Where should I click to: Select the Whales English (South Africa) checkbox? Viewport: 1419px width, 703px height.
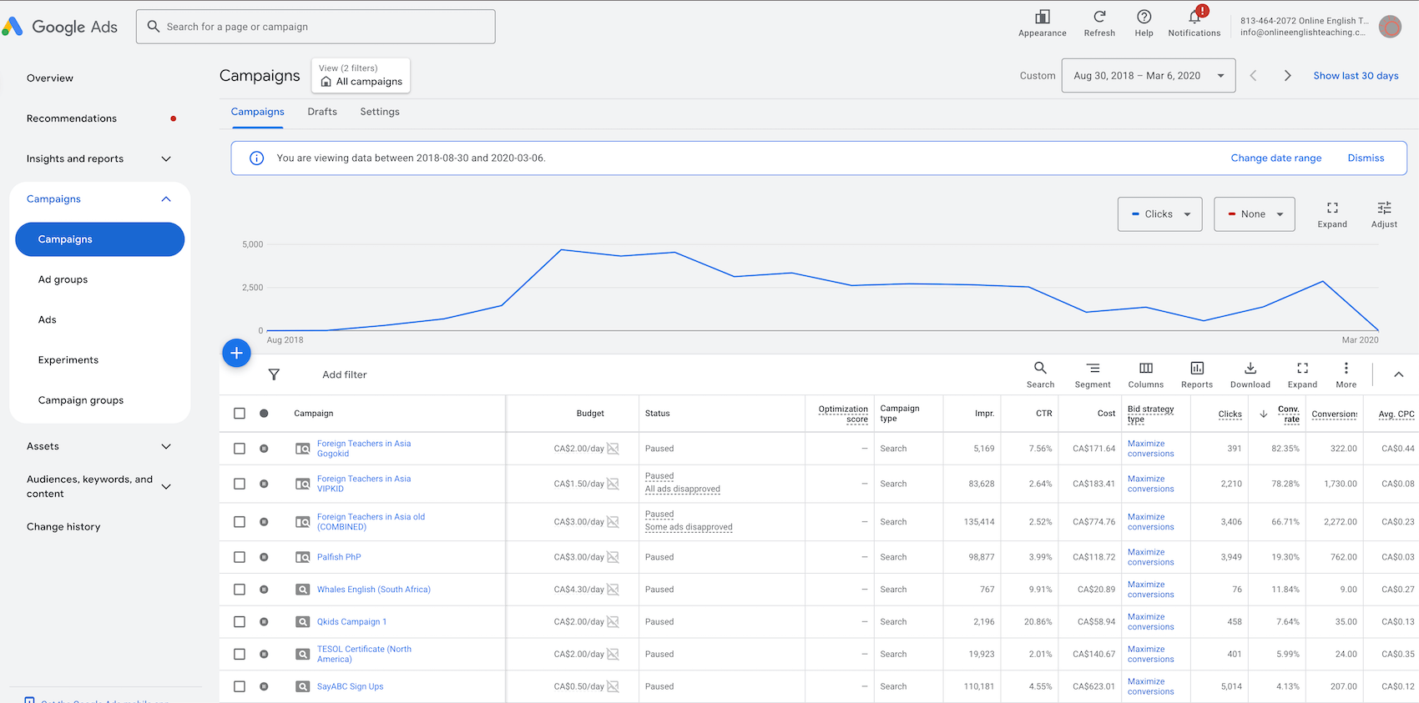240,590
